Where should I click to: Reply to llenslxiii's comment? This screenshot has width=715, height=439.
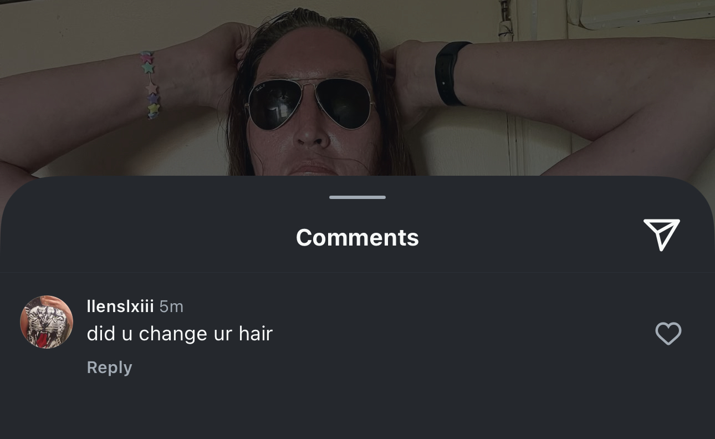pyautogui.click(x=109, y=367)
